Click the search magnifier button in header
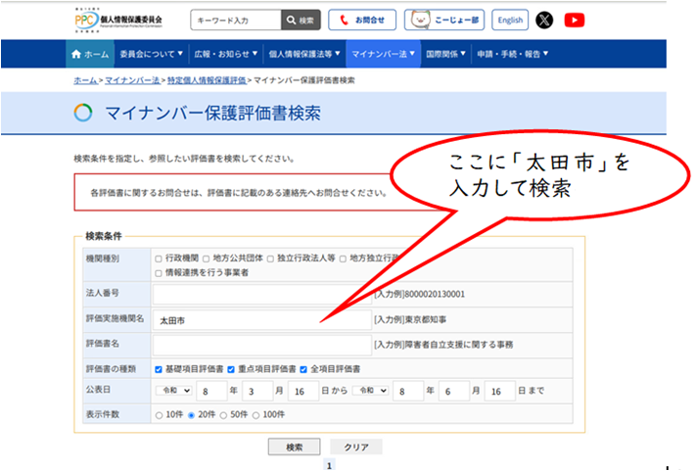Screen dimensions: 696x471 [x=301, y=20]
